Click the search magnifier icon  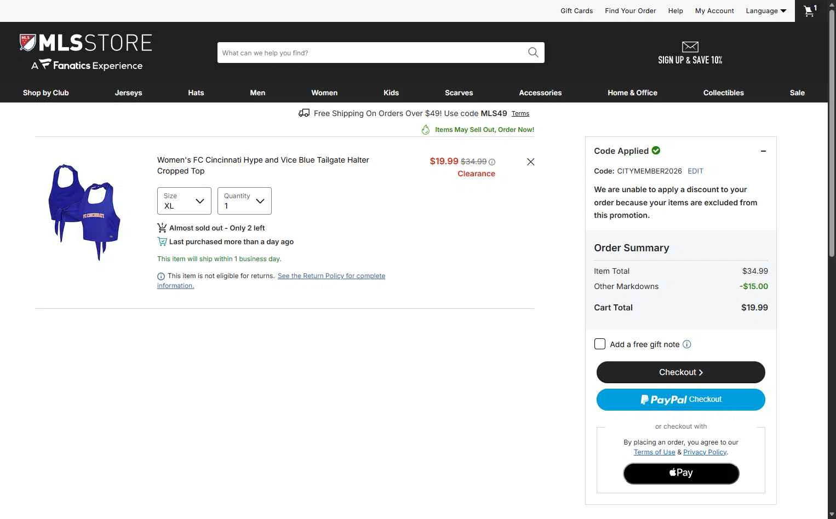[533, 53]
